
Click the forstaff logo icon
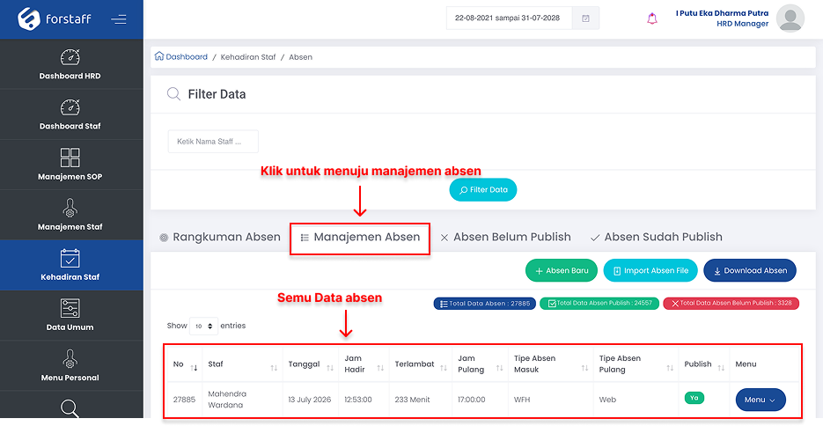(x=29, y=18)
